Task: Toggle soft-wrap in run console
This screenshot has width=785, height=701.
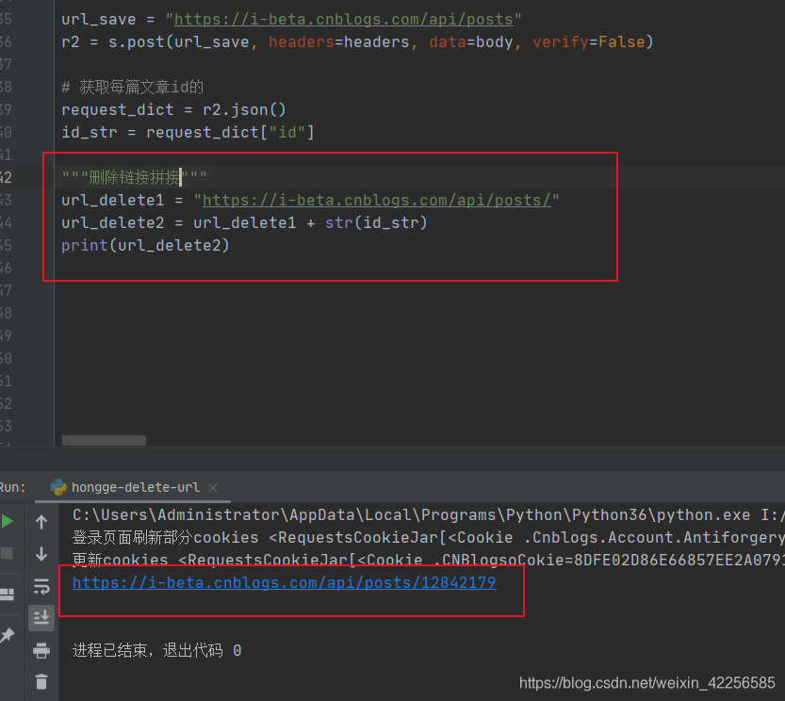Action: (x=41, y=586)
